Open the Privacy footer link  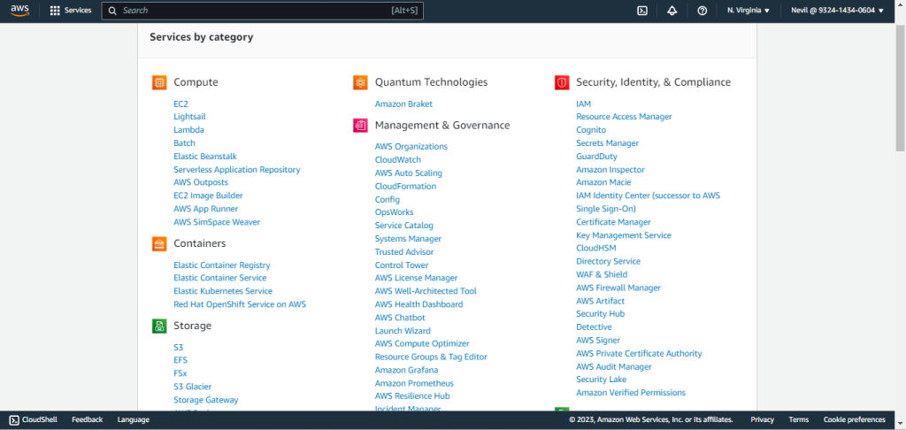(762, 419)
